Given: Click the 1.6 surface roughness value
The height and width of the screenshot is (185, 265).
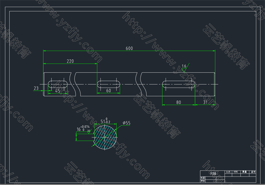Looking at the screenshot, I should 184,66.
